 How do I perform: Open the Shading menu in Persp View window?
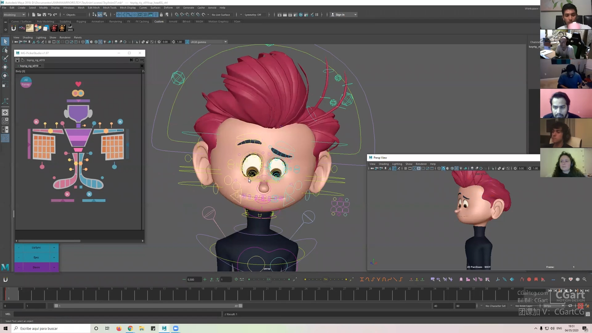pyautogui.click(x=384, y=164)
